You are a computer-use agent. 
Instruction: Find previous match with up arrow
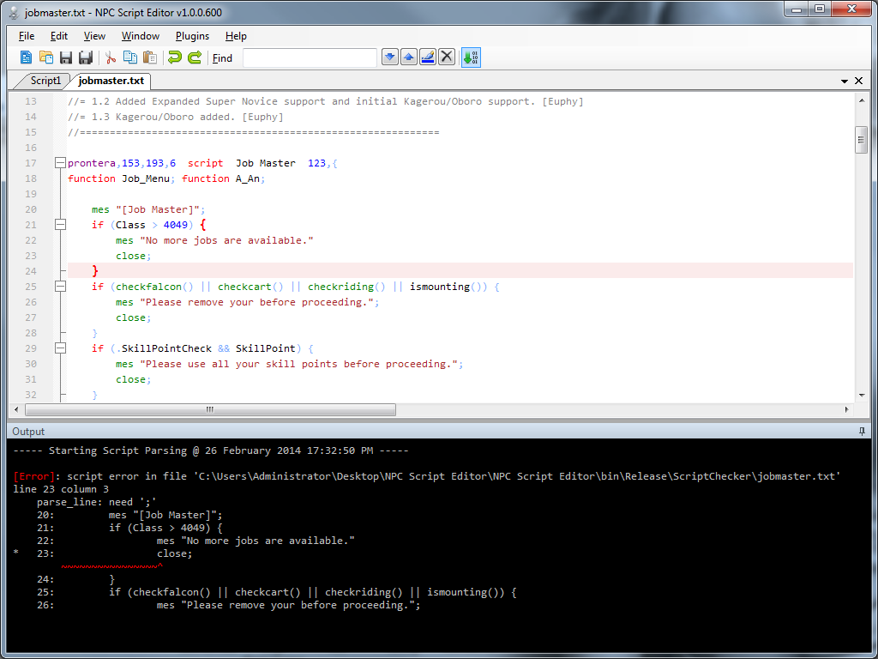pos(409,57)
